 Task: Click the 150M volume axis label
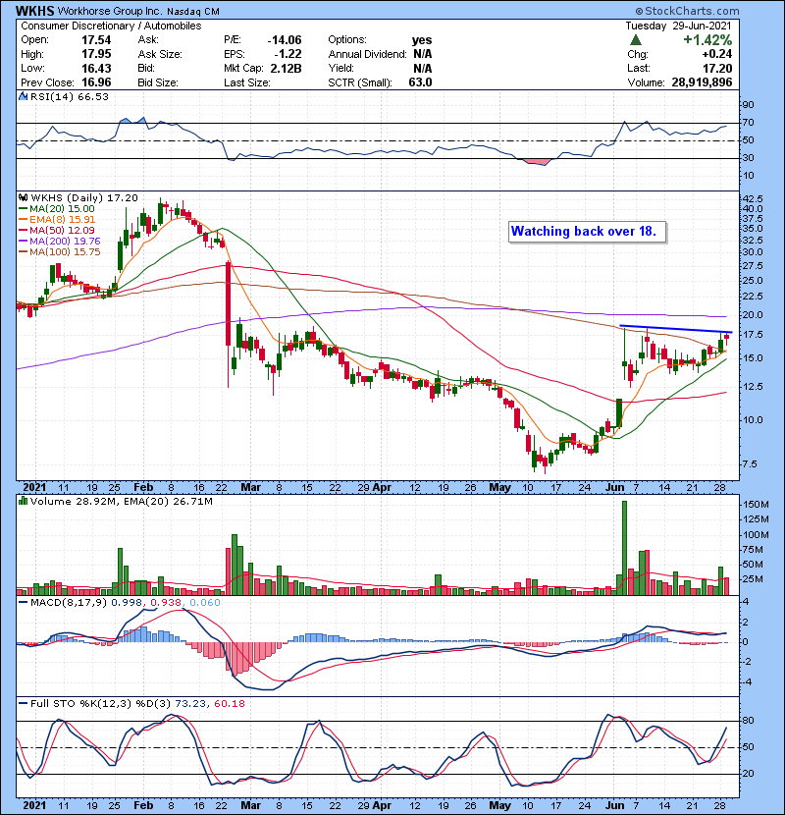click(756, 505)
